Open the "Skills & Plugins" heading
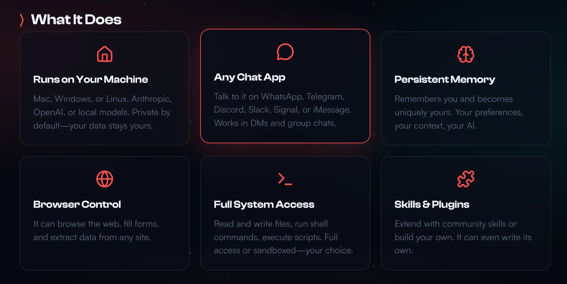Screen dimensions: 567x284 [x=432, y=204]
